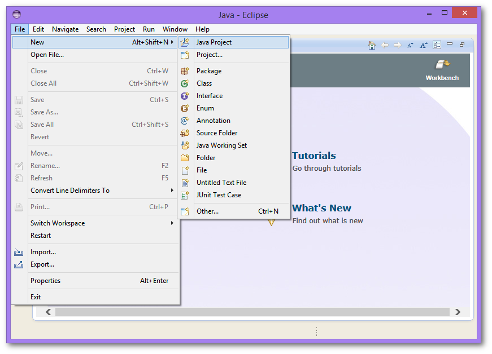Image resolution: width=492 pixels, height=354 pixels.
Task: Click the Source Folder icon
Action: point(185,133)
